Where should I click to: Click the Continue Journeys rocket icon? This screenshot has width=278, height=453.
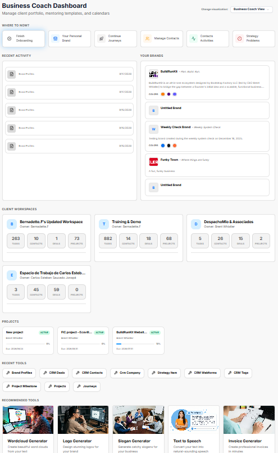pyautogui.click(x=101, y=38)
